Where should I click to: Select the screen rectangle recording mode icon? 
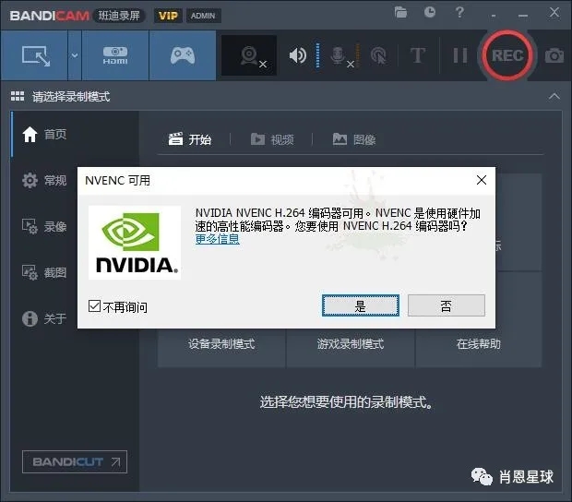coord(36,55)
